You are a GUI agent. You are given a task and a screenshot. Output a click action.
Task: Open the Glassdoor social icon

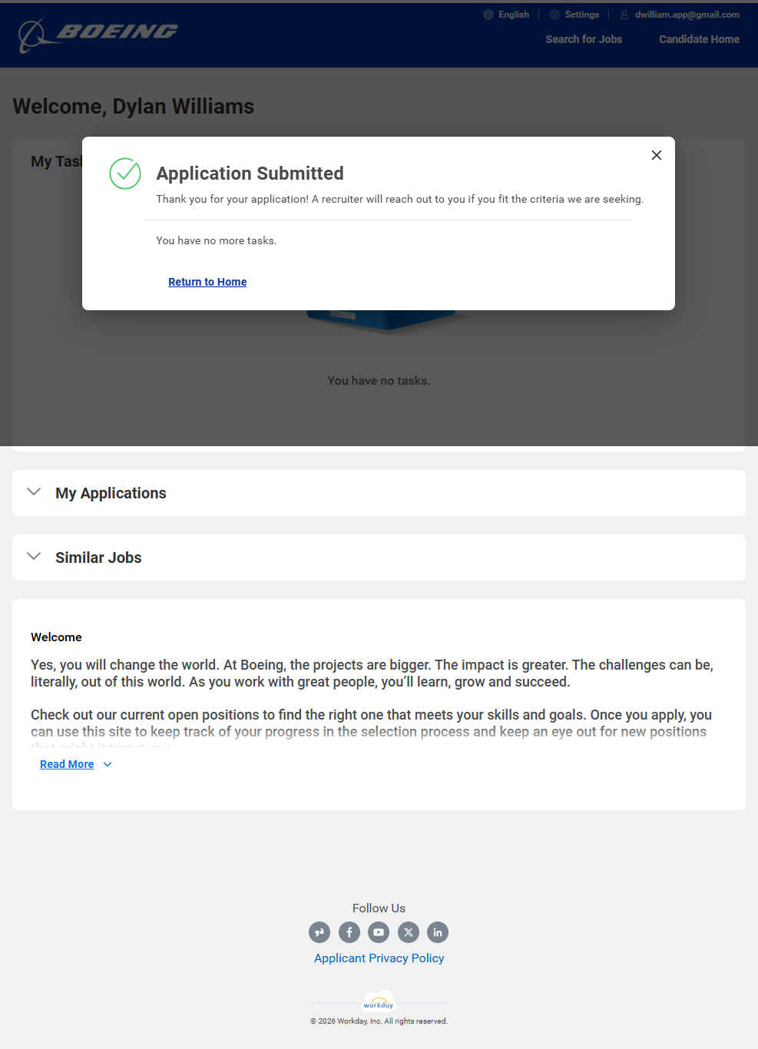point(319,932)
